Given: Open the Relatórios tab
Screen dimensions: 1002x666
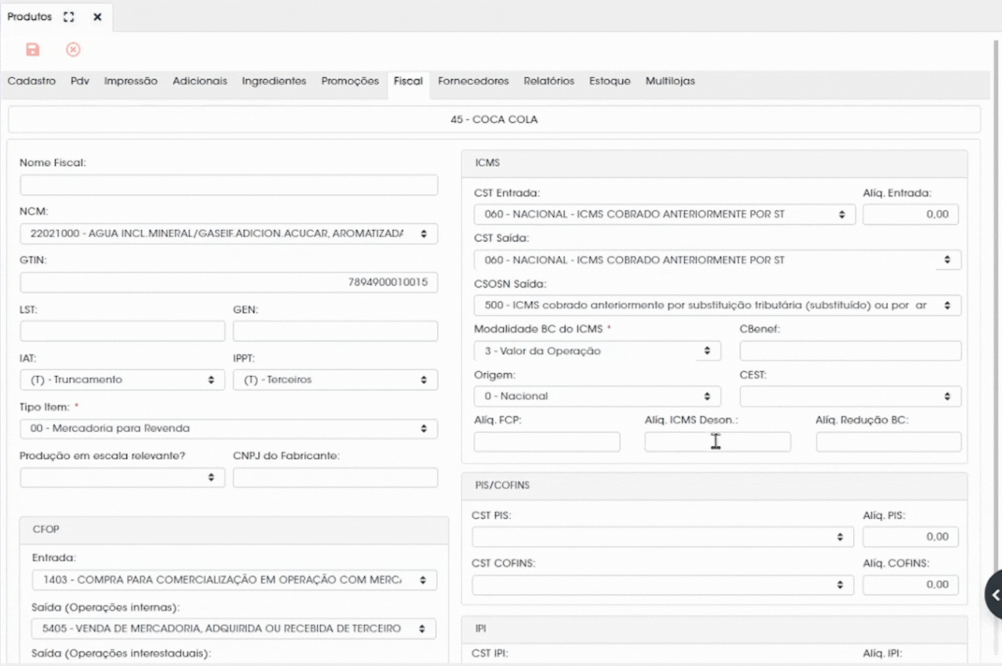Looking at the screenshot, I should 549,81.
